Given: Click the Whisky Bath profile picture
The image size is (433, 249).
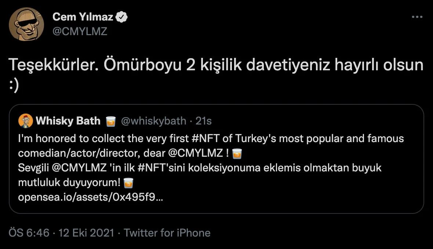Looking at the screenshot, I should click(25, 121).
